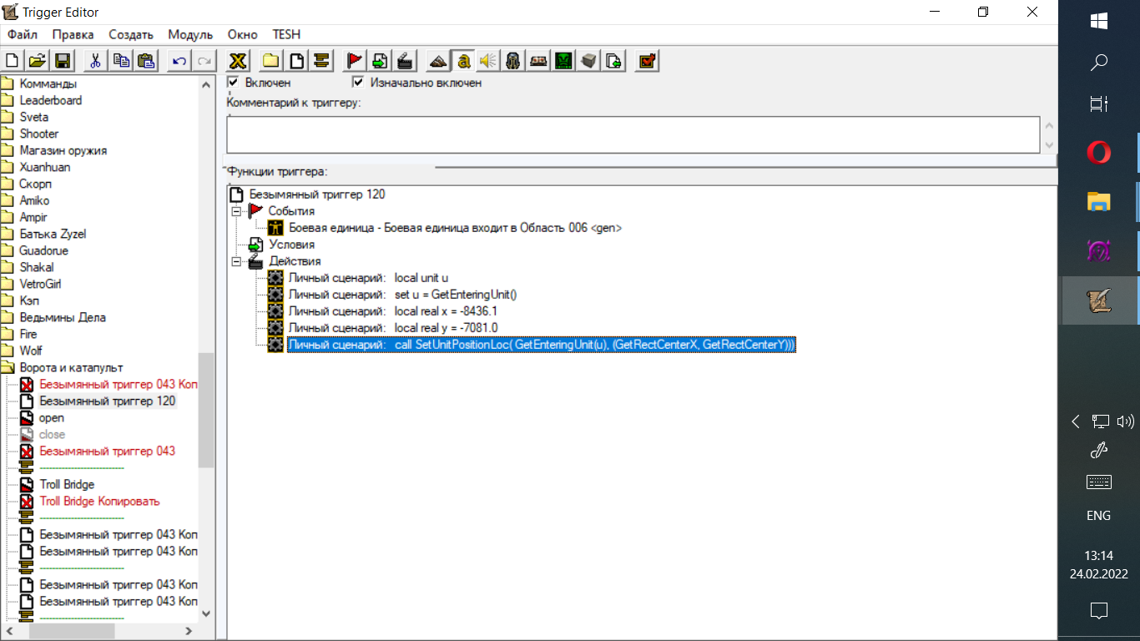This screenshot has height=641, width=1140.
Task: Select the disabled close trigger
Action: 52,434
